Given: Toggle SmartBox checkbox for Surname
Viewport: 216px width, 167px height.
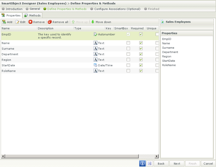Looking at the screenshot, I should (x=128, y=48).
